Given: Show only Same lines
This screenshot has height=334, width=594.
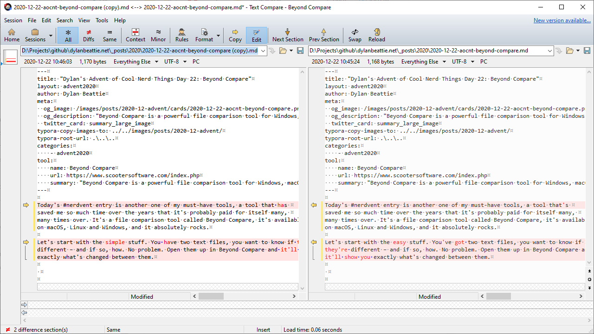Looking at the screenshot, I should [x=110, y=35].
